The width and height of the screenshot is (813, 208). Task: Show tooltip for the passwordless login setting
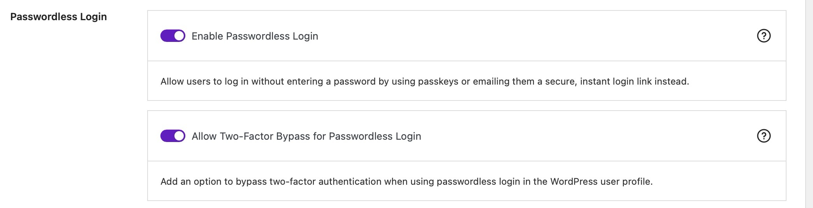coord(764,36)
